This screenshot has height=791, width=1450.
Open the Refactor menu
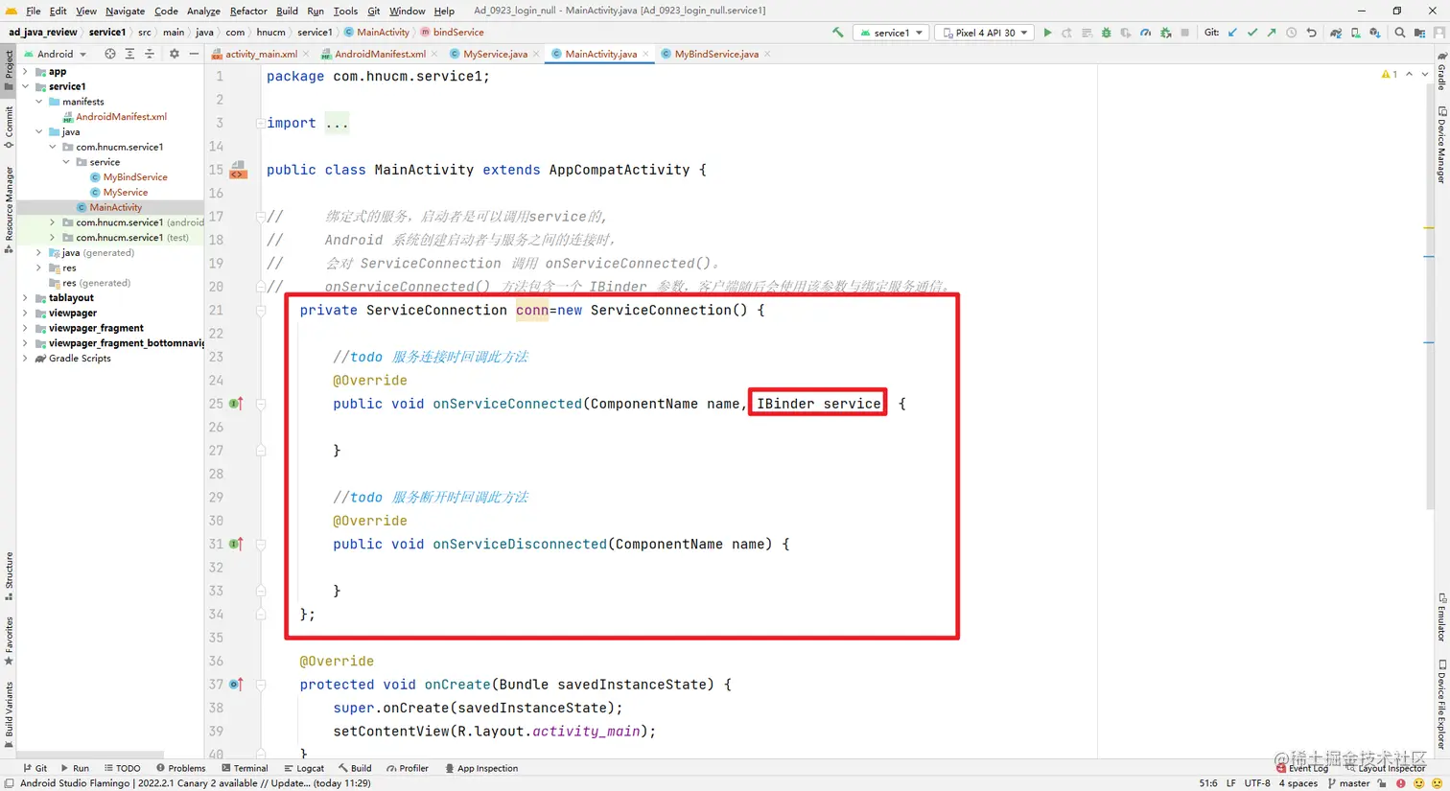(248, 11)
